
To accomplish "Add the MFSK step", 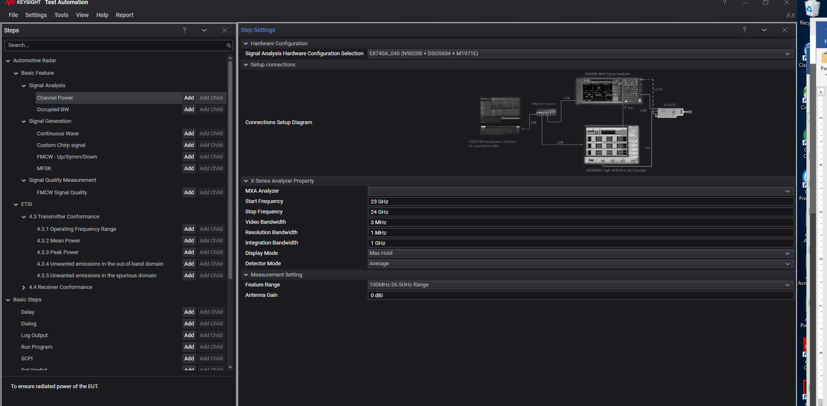I will [189, 169].
